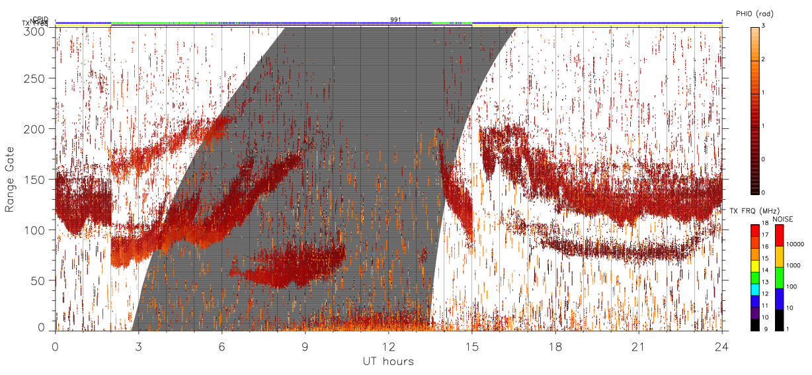Select the purple 10-11 MHz TX FRQ swatch
This screenshot has height=375, width=812.
click(x=754, y=313)
